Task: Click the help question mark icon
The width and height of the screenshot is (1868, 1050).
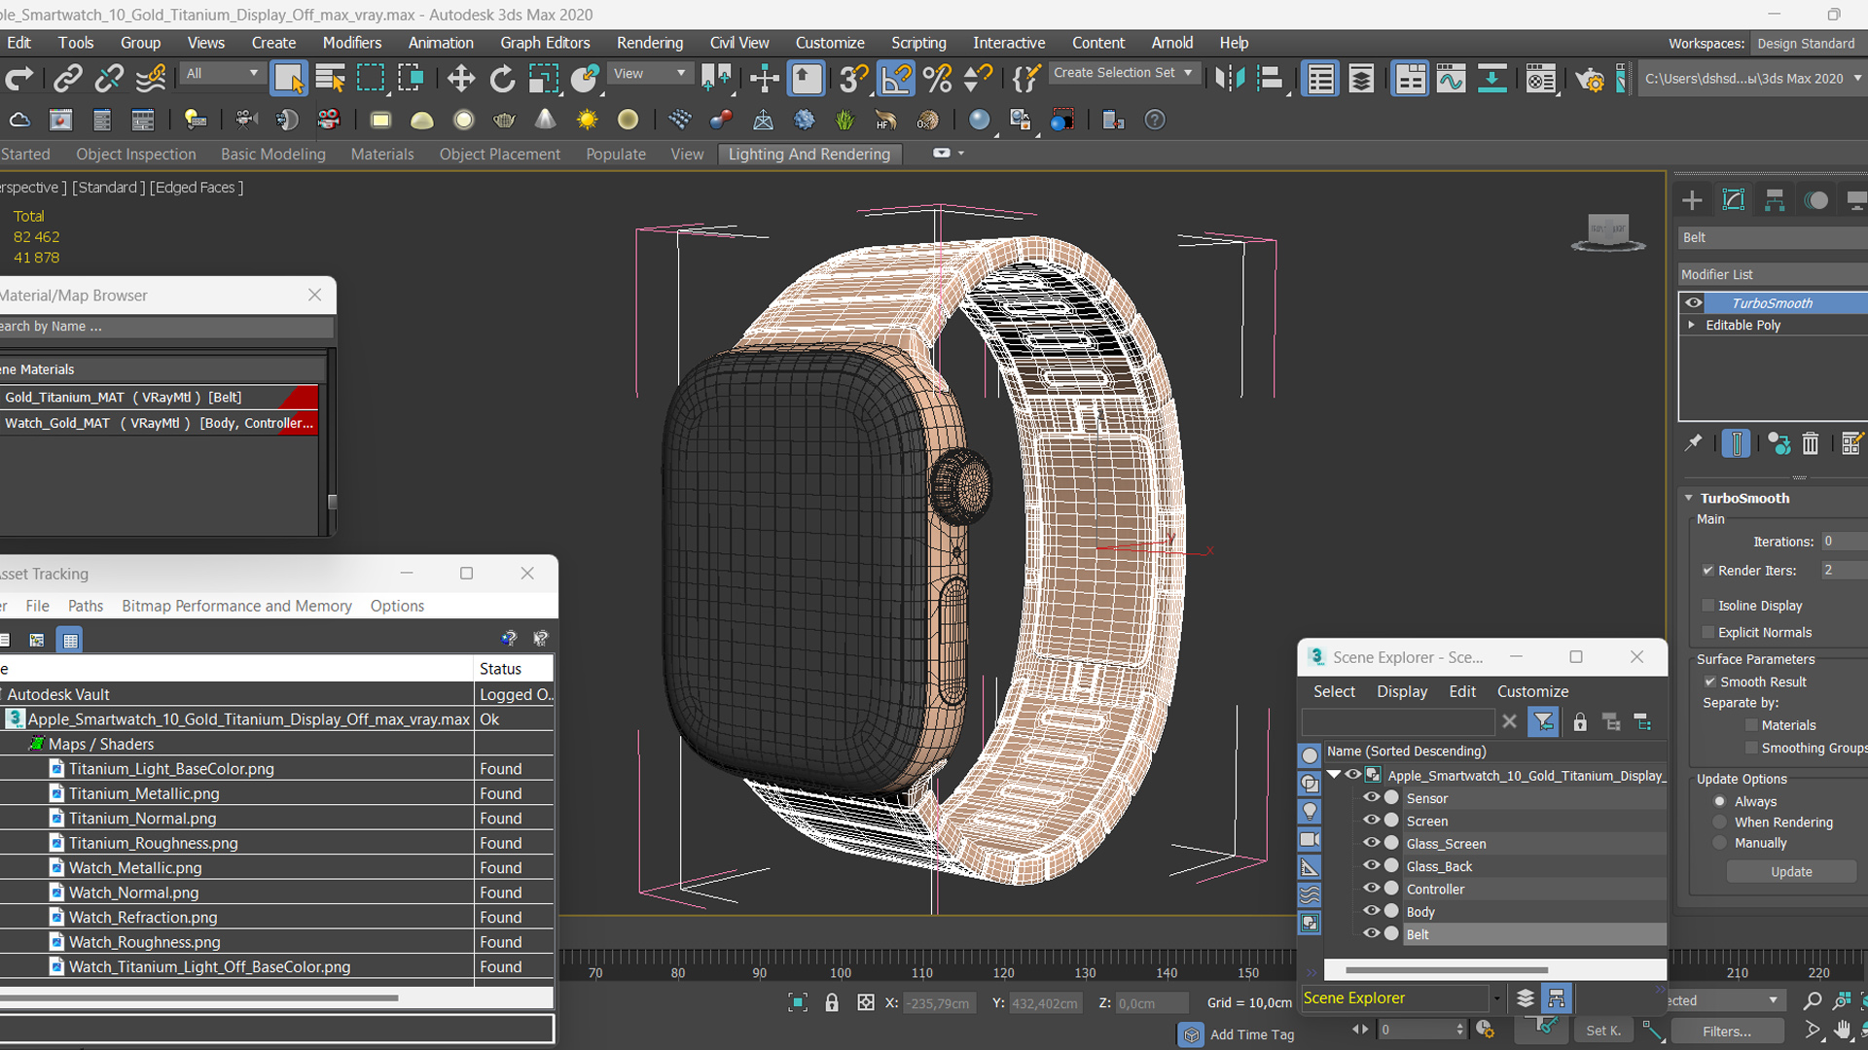Action: [x=1155, y=120]
